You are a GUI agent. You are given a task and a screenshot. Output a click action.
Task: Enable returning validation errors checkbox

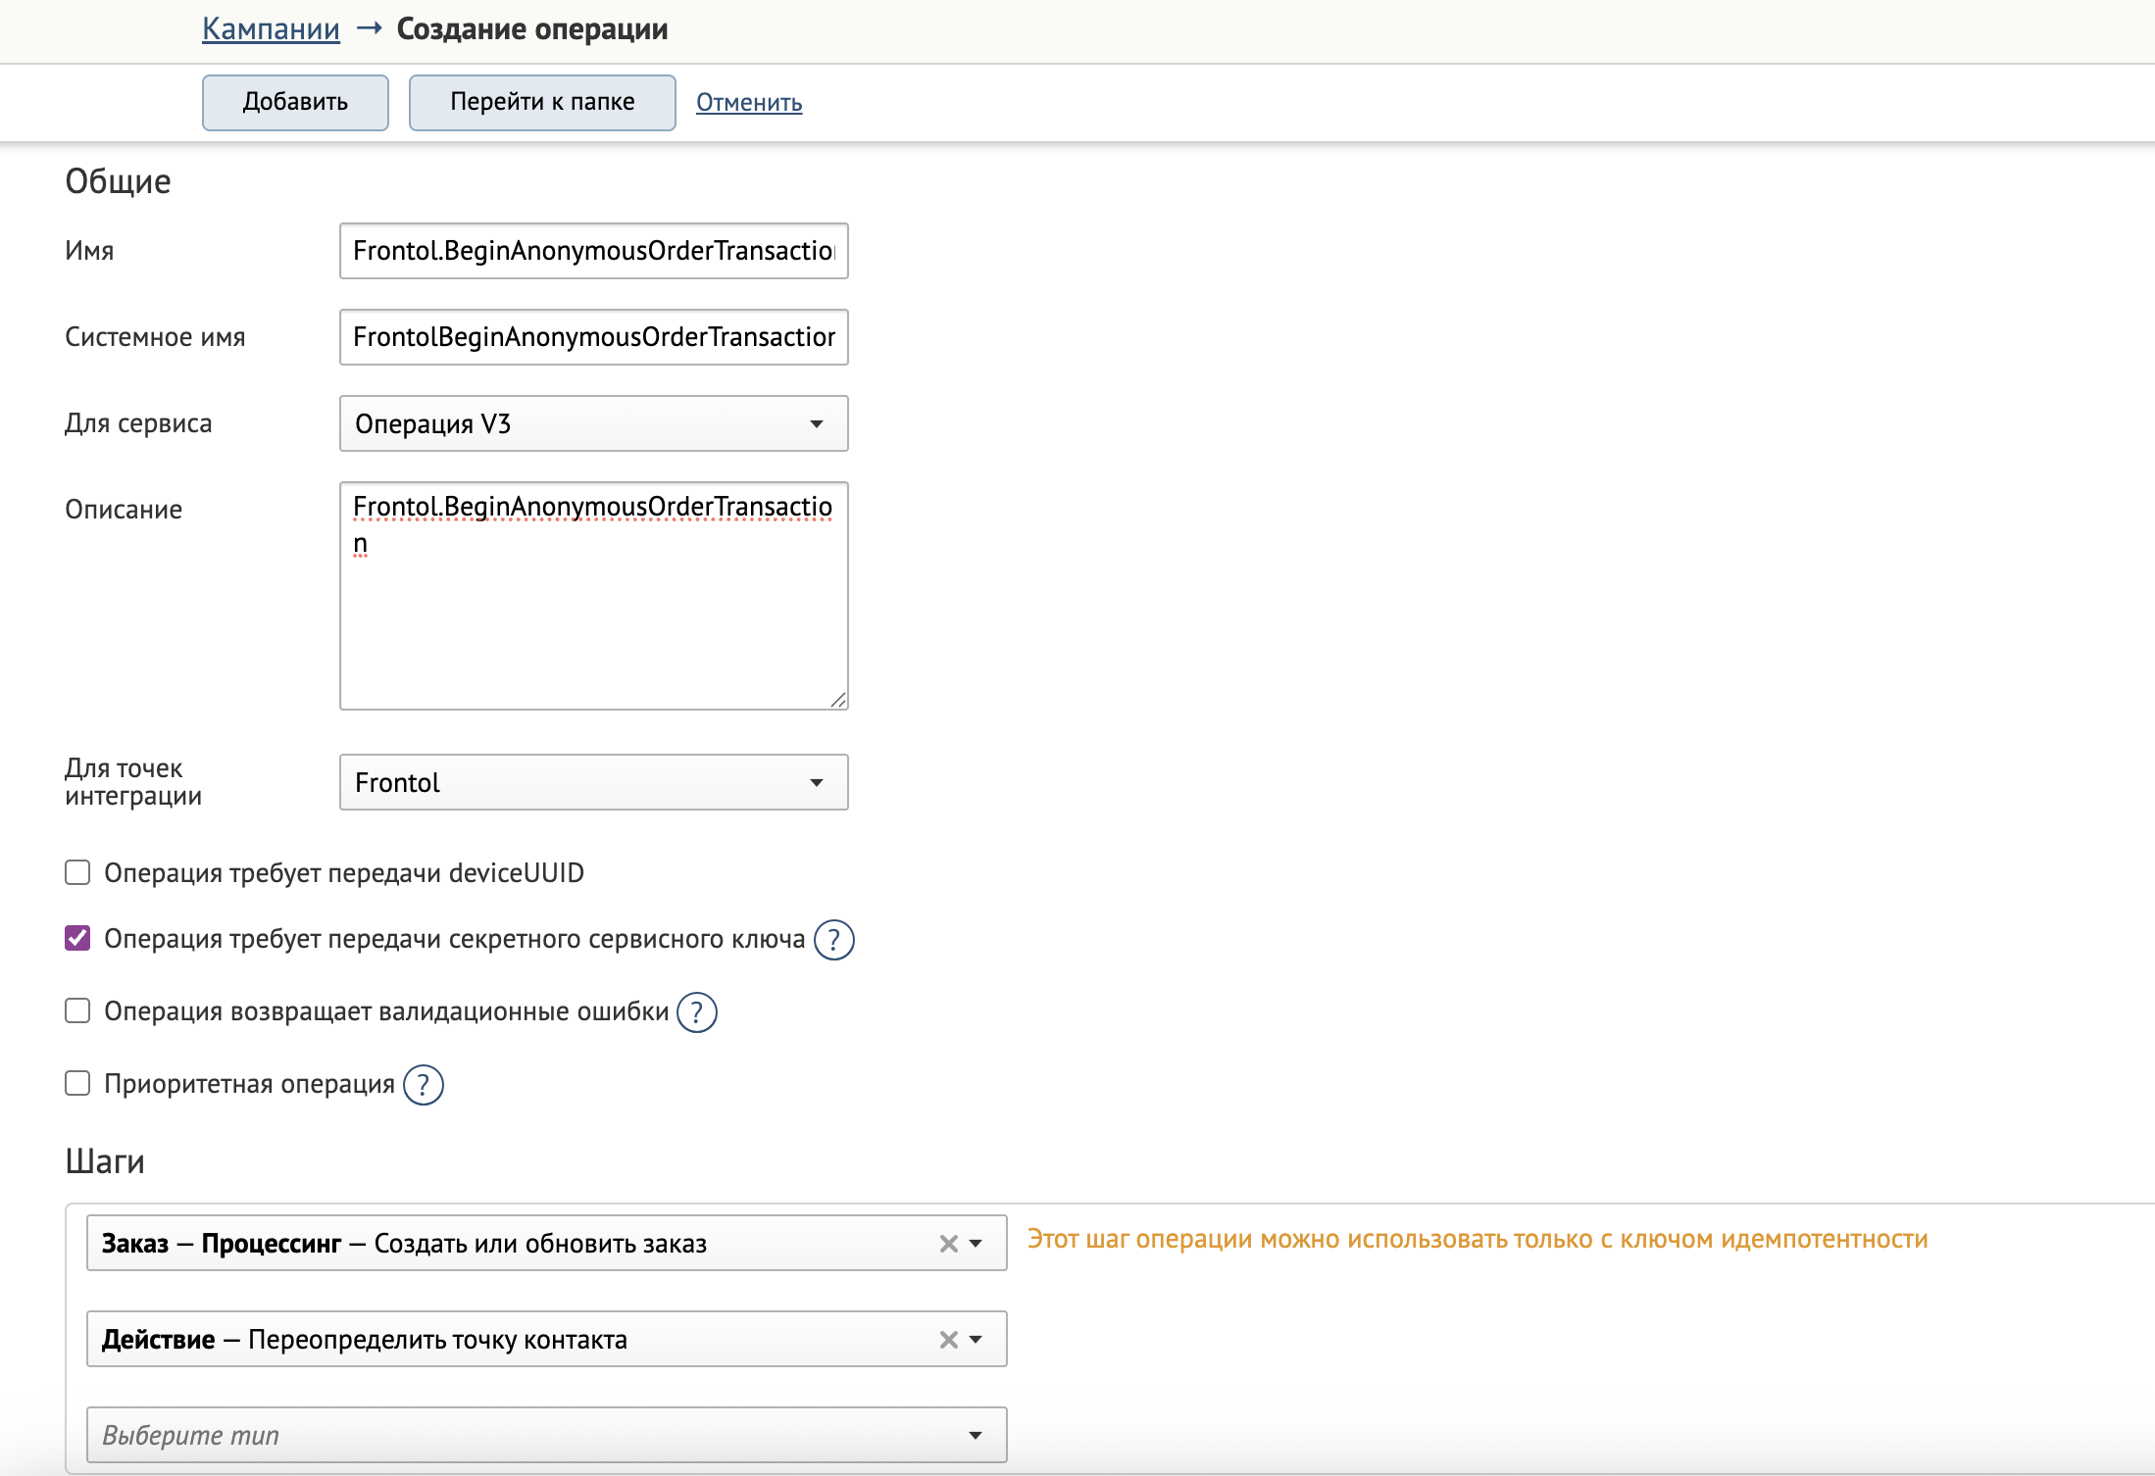(x=77, y=1010)
